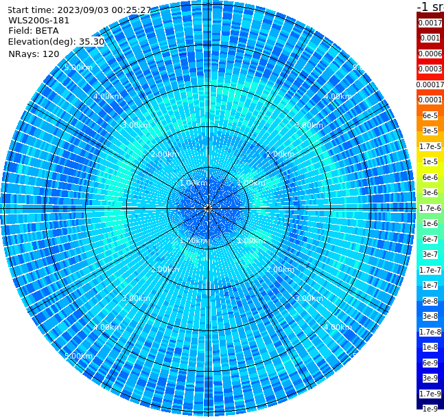Click the WLS200s-181 instrument label

(x=39, y=21)
